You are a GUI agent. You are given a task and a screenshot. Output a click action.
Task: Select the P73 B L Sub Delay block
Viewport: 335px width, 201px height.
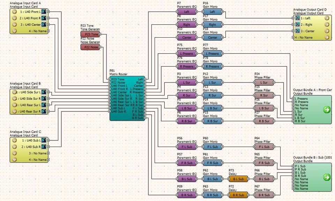click(x=238, y=179)
